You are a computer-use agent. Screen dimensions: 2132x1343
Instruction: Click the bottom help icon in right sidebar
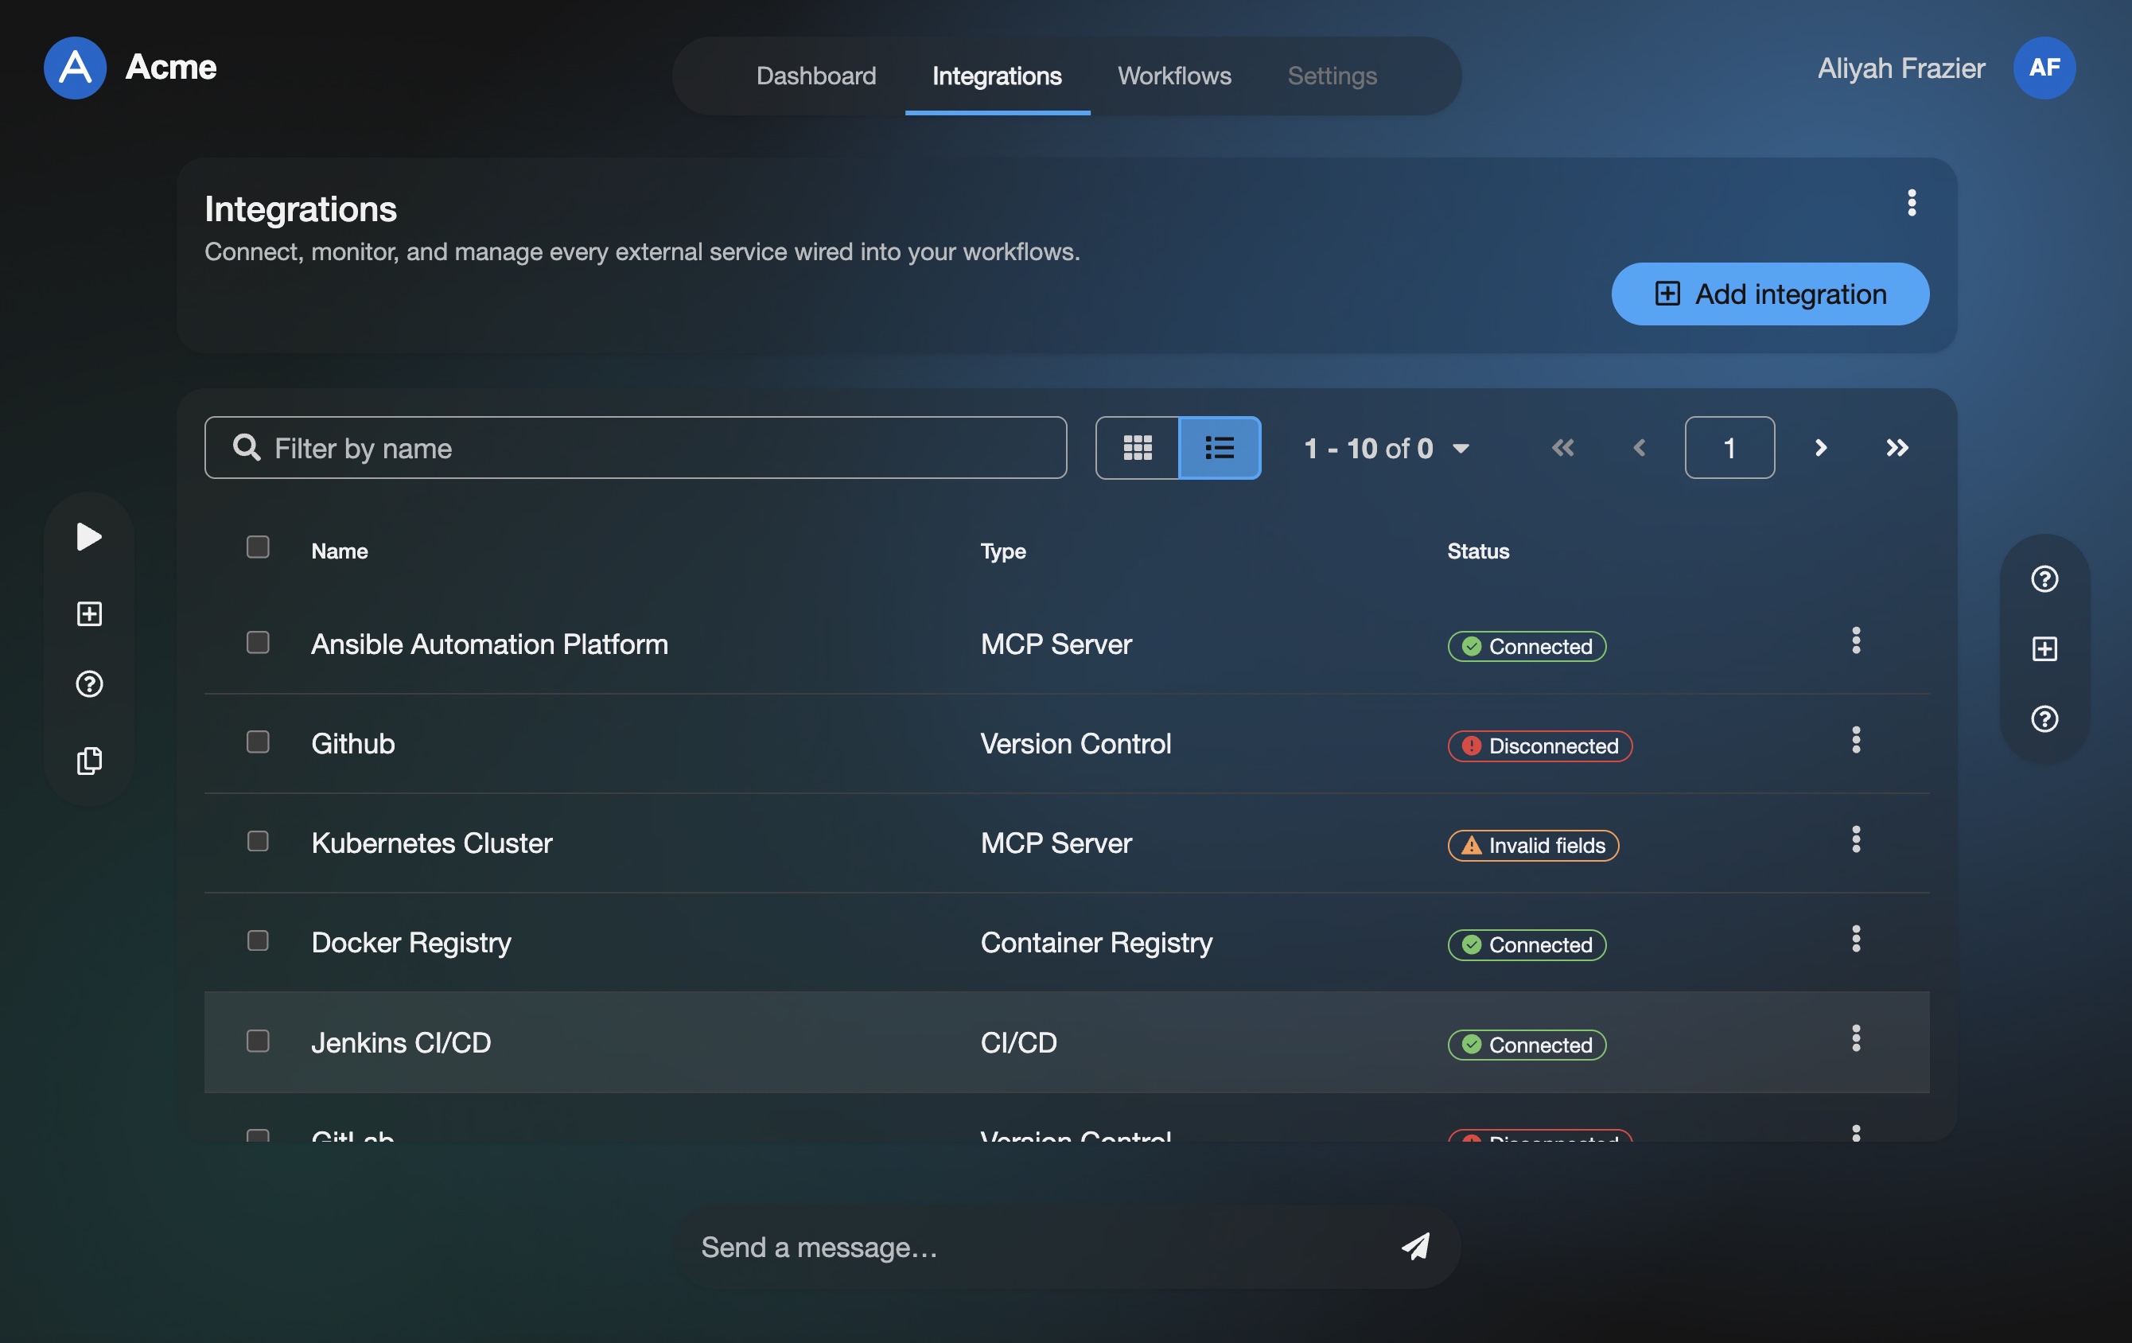[x=2044, y=719]
